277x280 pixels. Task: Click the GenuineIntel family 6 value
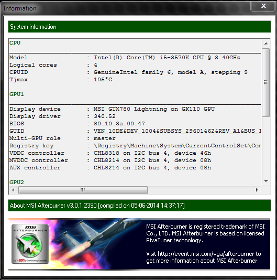171,72
